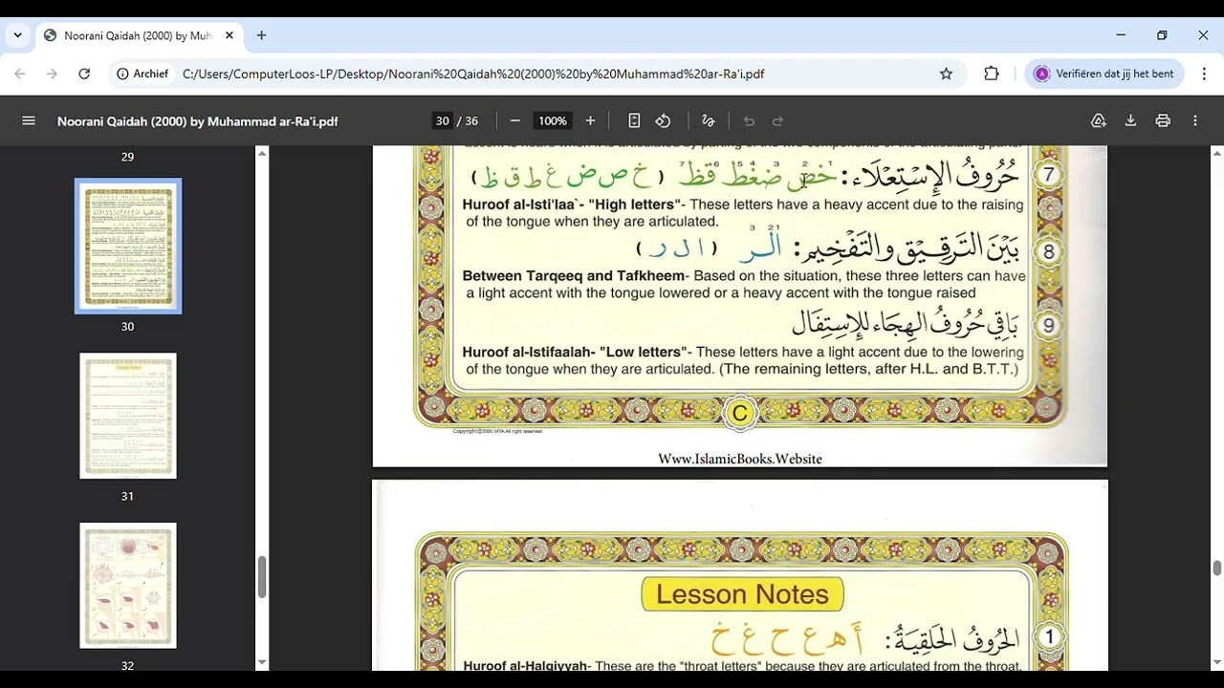Bookmark this tab with the star
The height and width of the screenshot is (688, 1224).
tap(946, 74)
